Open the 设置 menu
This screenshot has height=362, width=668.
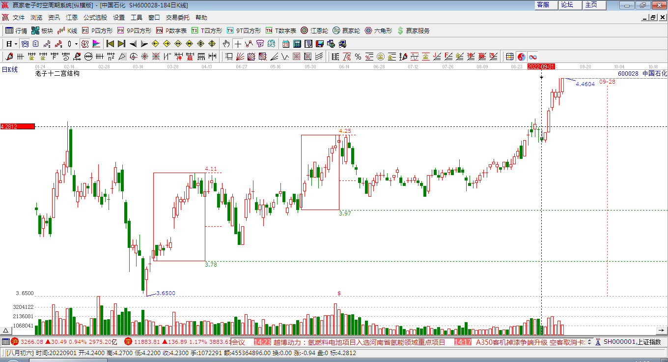pyautogui.click(x=119, y=17)
